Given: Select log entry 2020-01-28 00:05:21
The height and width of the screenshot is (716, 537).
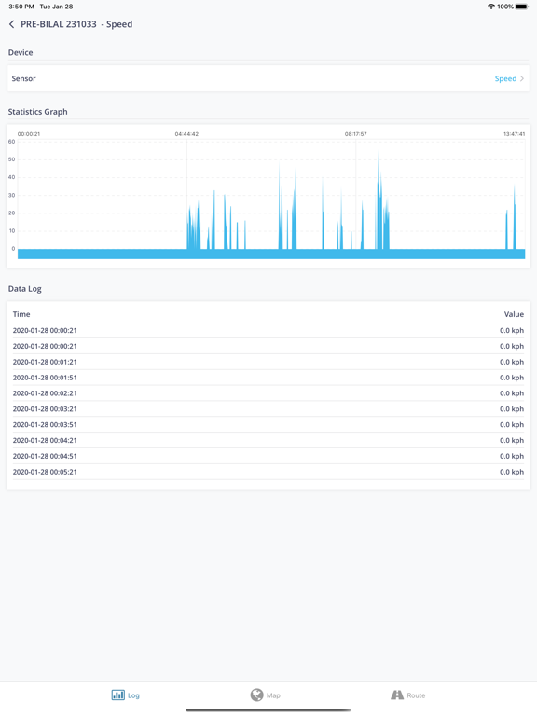Looking at the screenshot, I should point(268,472).
